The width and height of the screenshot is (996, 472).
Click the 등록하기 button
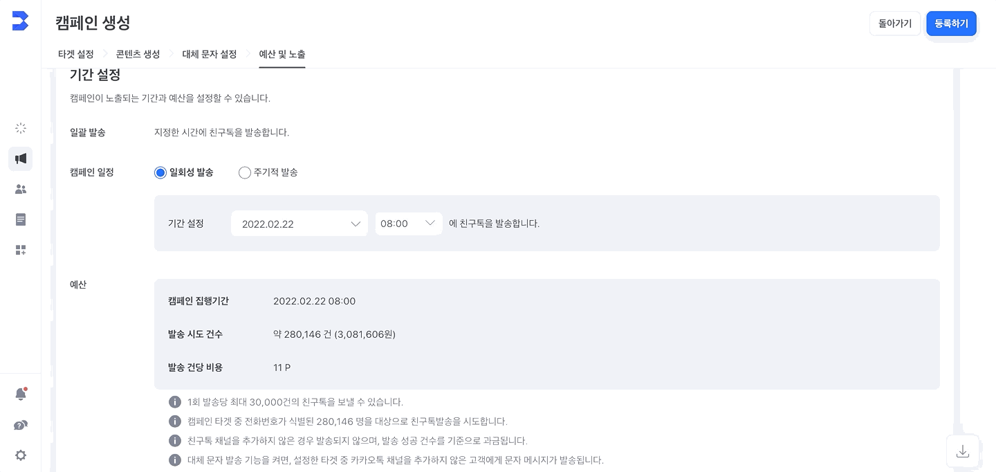[x=952, y=24]
